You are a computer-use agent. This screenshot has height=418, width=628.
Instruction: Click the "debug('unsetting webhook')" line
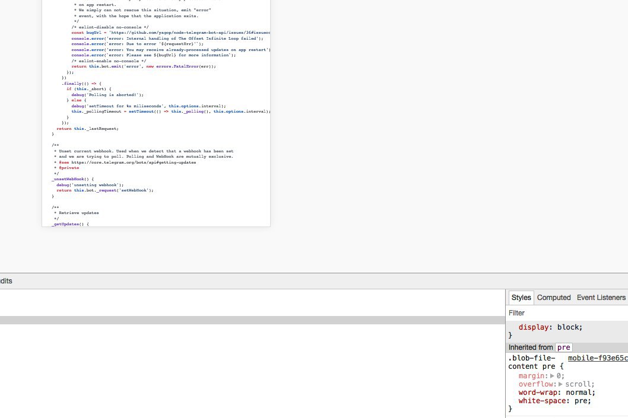point(90,185)
